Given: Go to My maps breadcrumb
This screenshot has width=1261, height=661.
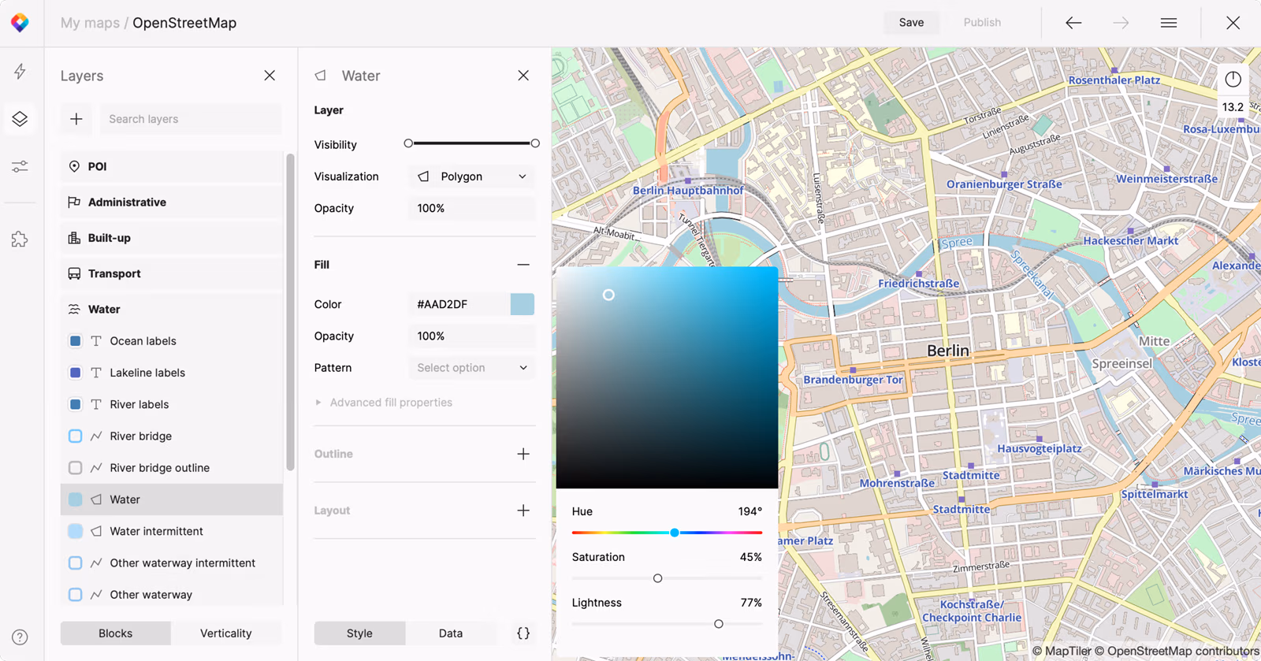Looking at the screenshot, I should [x=90, y=23].
